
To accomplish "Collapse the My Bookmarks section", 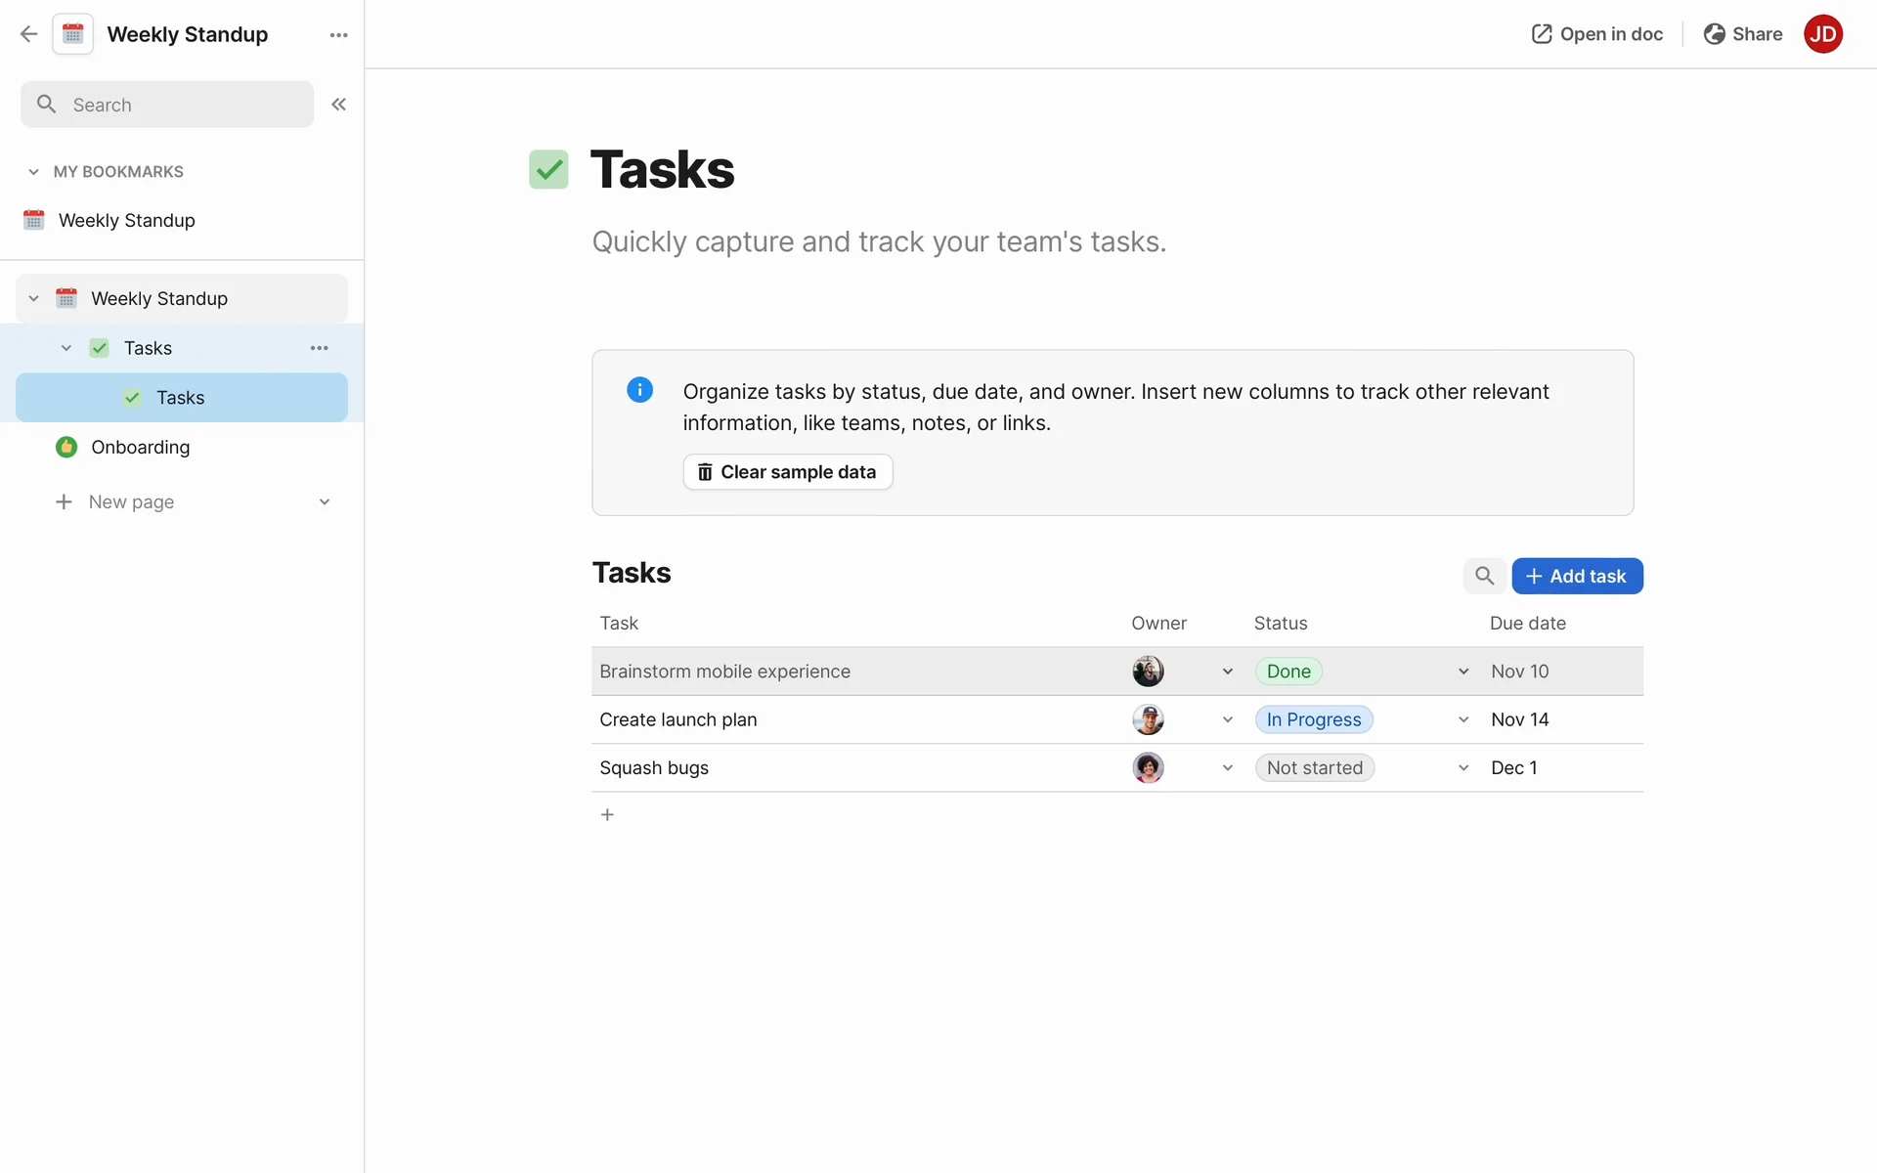I will [x=33, y=172].
